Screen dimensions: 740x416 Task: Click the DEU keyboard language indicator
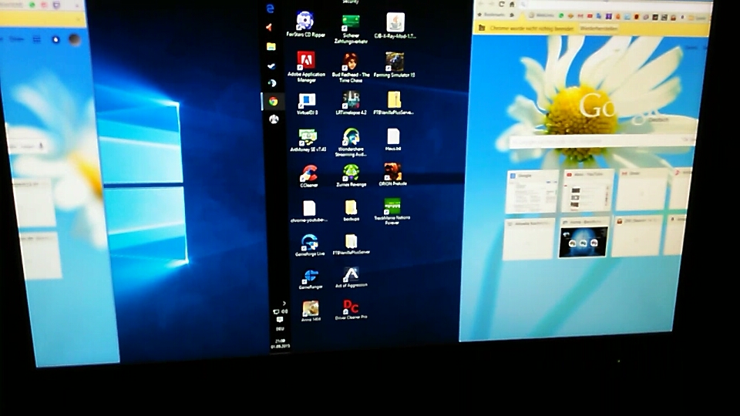pos(280,329)
